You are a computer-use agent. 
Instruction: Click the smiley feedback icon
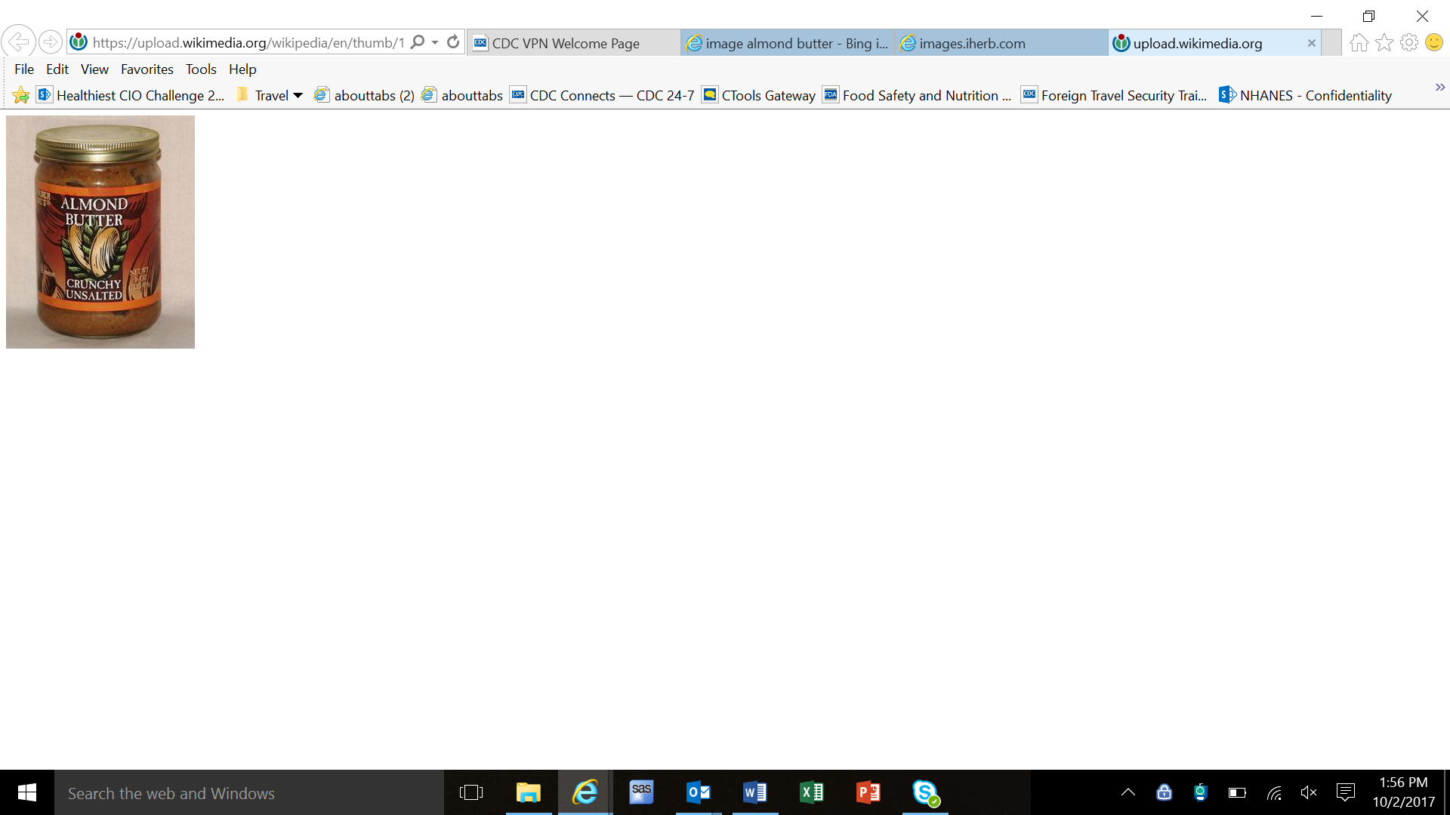coord(1433,43)
